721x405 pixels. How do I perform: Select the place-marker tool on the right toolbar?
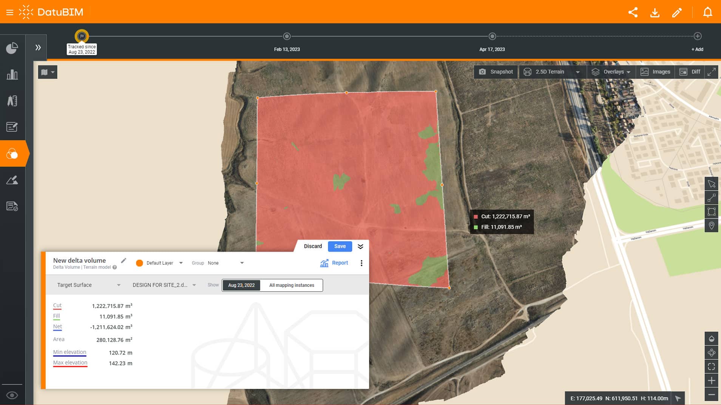(x=712, y=225)
